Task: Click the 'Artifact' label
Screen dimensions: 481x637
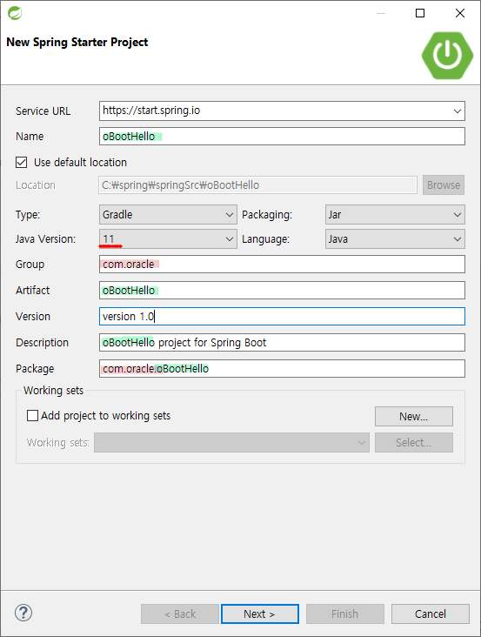Action: [x=32, y=291]
